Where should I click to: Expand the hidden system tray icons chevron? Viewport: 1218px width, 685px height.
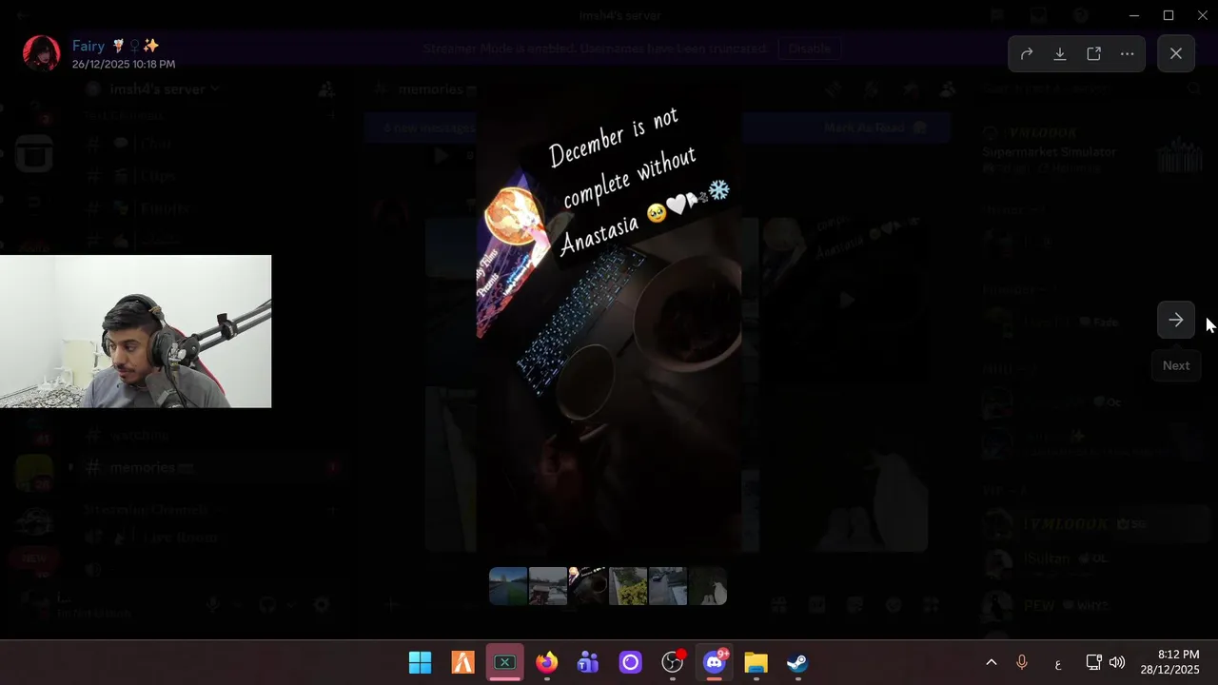pyautogui.click(x=991, y=663)
